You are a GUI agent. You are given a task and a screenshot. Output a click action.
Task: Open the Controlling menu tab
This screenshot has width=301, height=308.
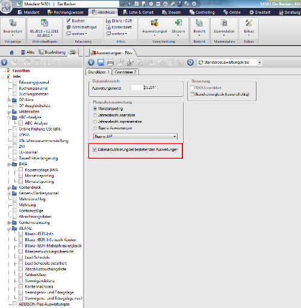(202, 12)
